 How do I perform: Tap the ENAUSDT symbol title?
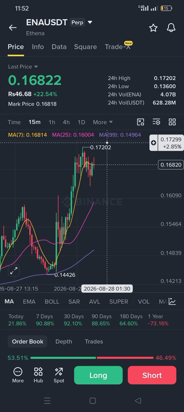click(x=47, y=22)
